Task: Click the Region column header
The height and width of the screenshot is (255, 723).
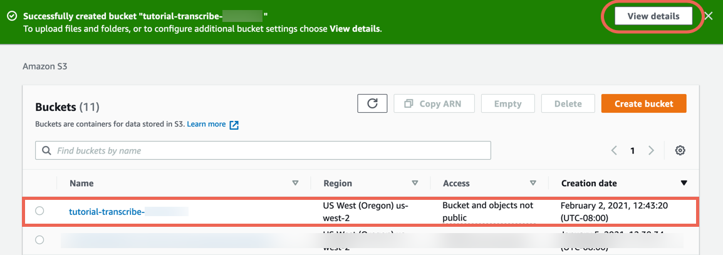Action: [x=338, y=183]
